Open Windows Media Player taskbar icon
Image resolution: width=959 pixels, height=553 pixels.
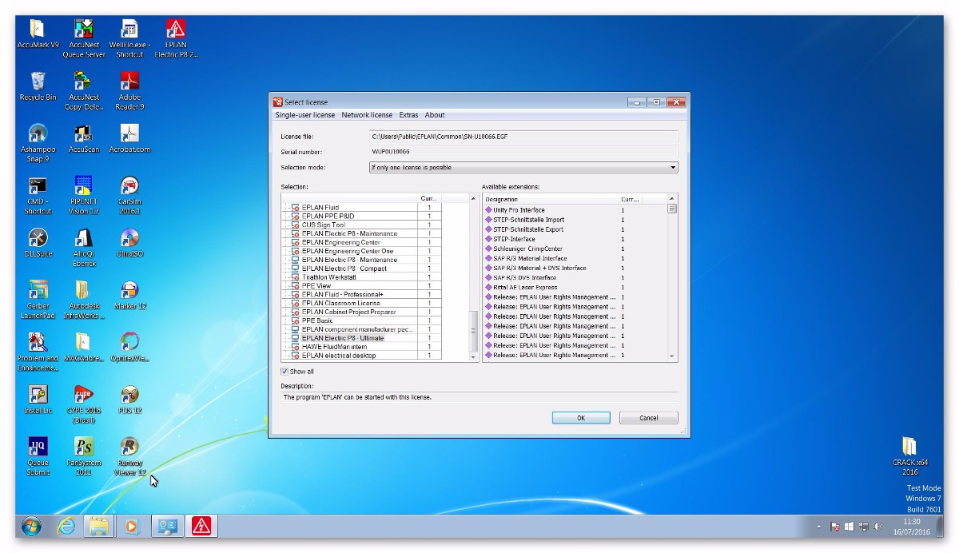(x=132, y=526)
